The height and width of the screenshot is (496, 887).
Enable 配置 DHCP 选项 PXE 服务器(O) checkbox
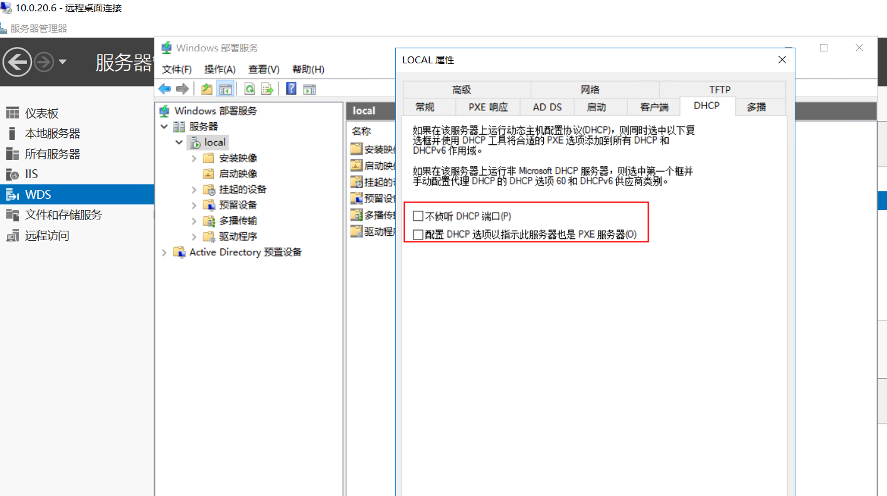coord(418,235)
